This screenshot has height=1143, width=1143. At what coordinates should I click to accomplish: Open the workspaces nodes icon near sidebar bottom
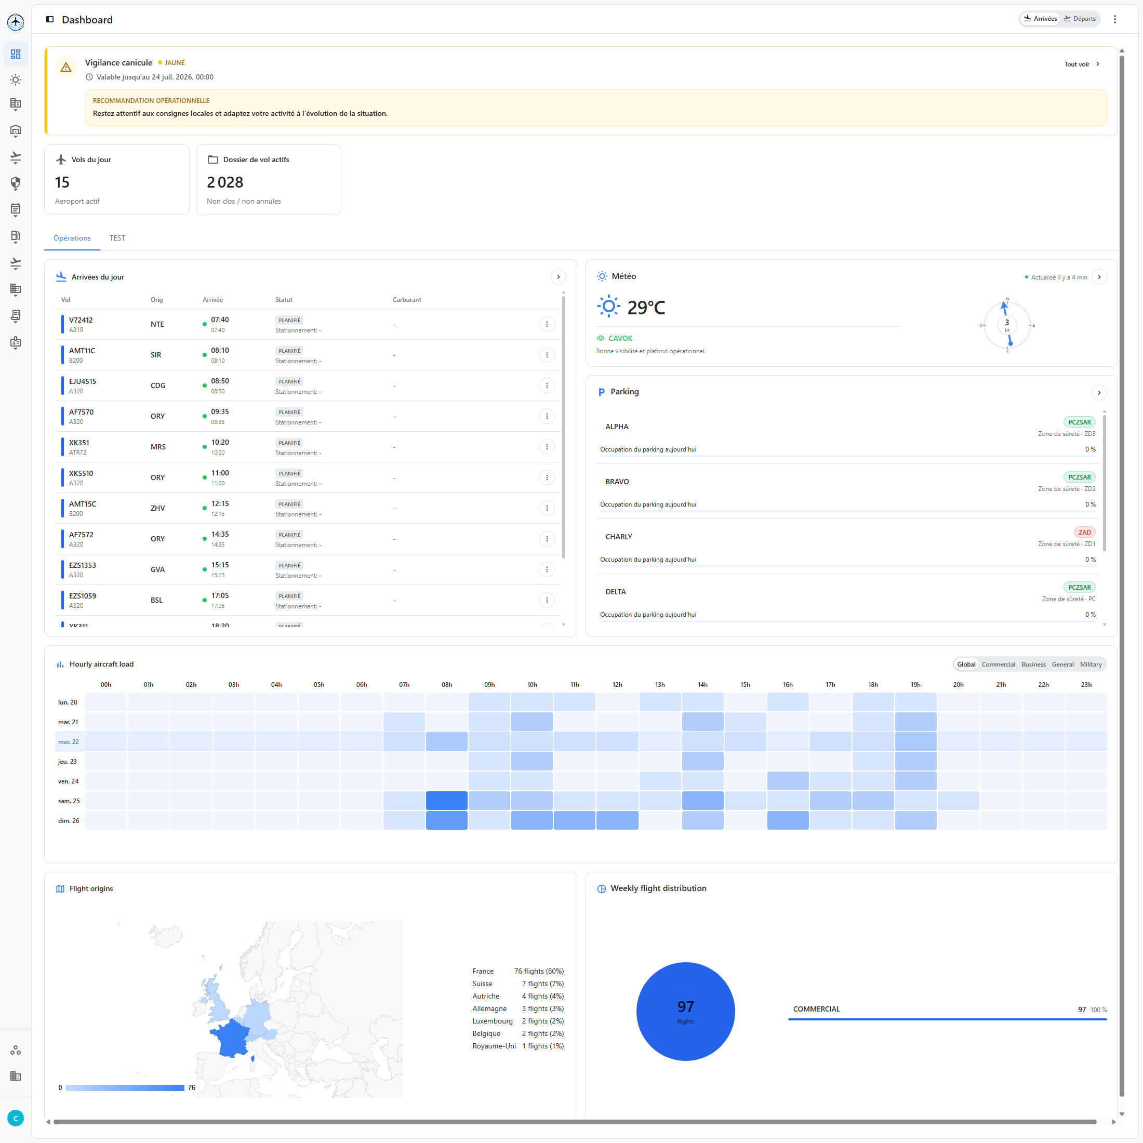coord(16,1050)
